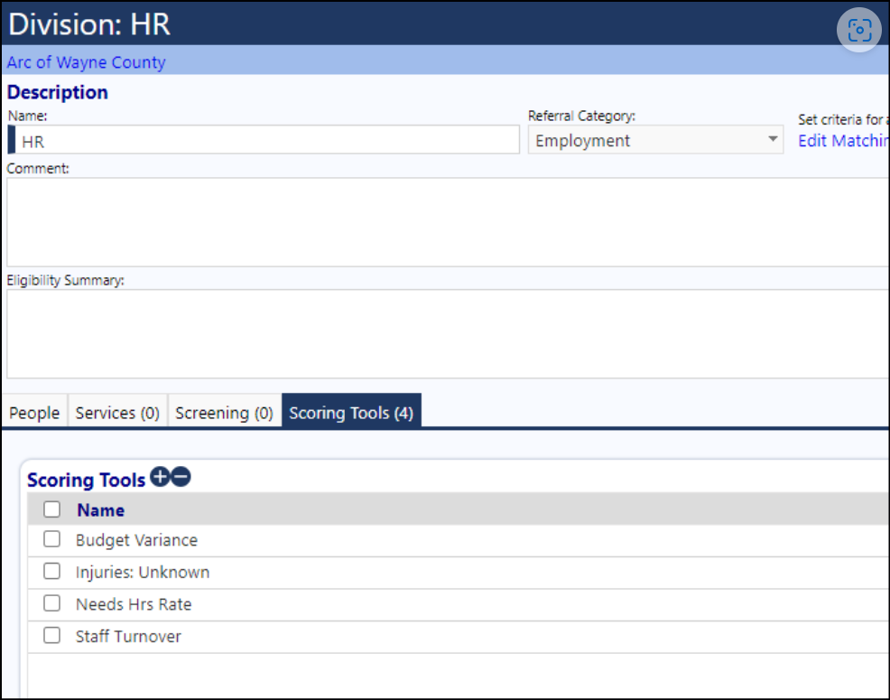Click the Staff Turnover row text
Viewport: 890px width, 700px height.
[x=128, y=637]
